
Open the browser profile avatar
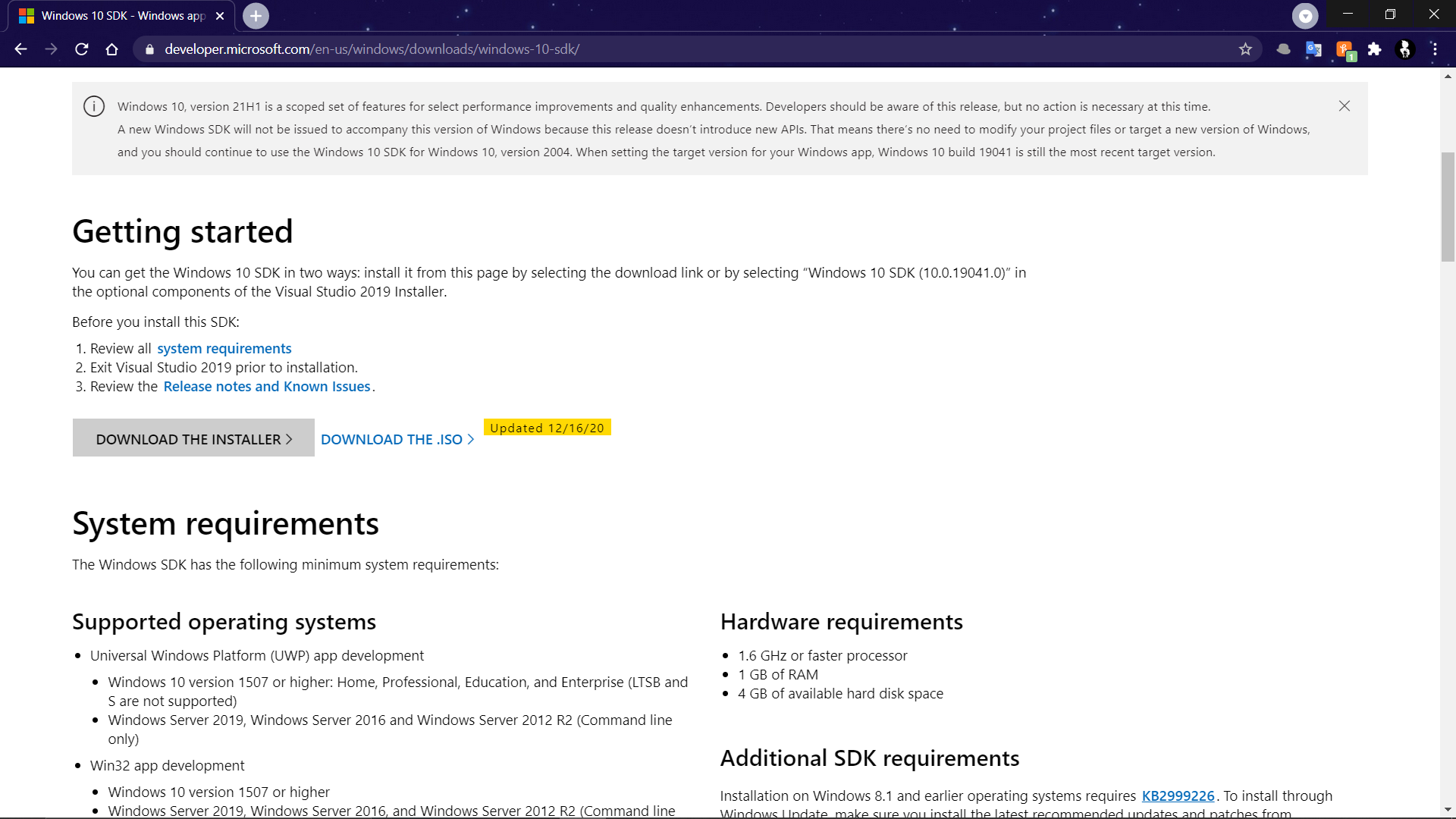tap(1404, 49)
